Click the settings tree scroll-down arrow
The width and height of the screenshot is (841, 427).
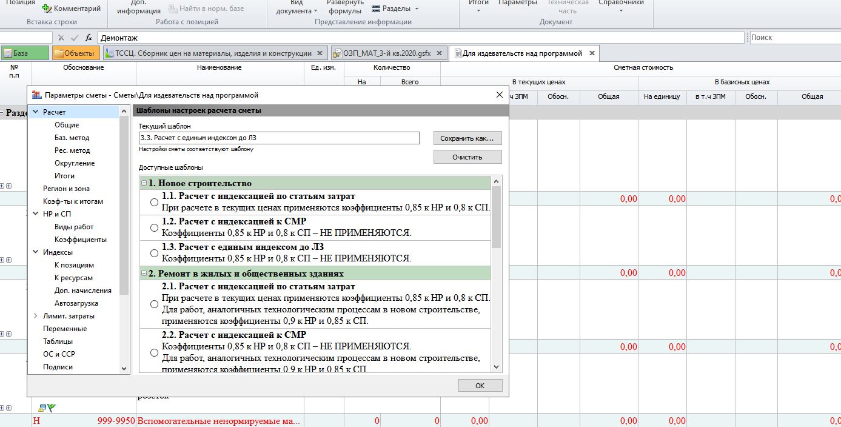coord(124,368)
